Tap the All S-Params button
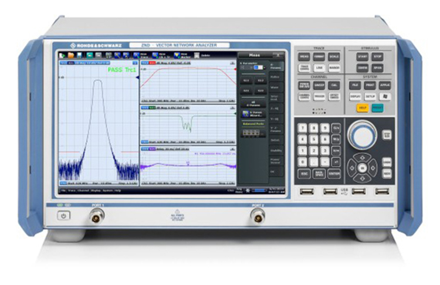The image size is (440, 285). point(253,104)
